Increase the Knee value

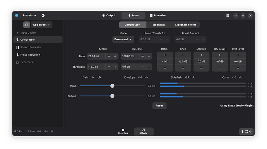click(183, 55)
